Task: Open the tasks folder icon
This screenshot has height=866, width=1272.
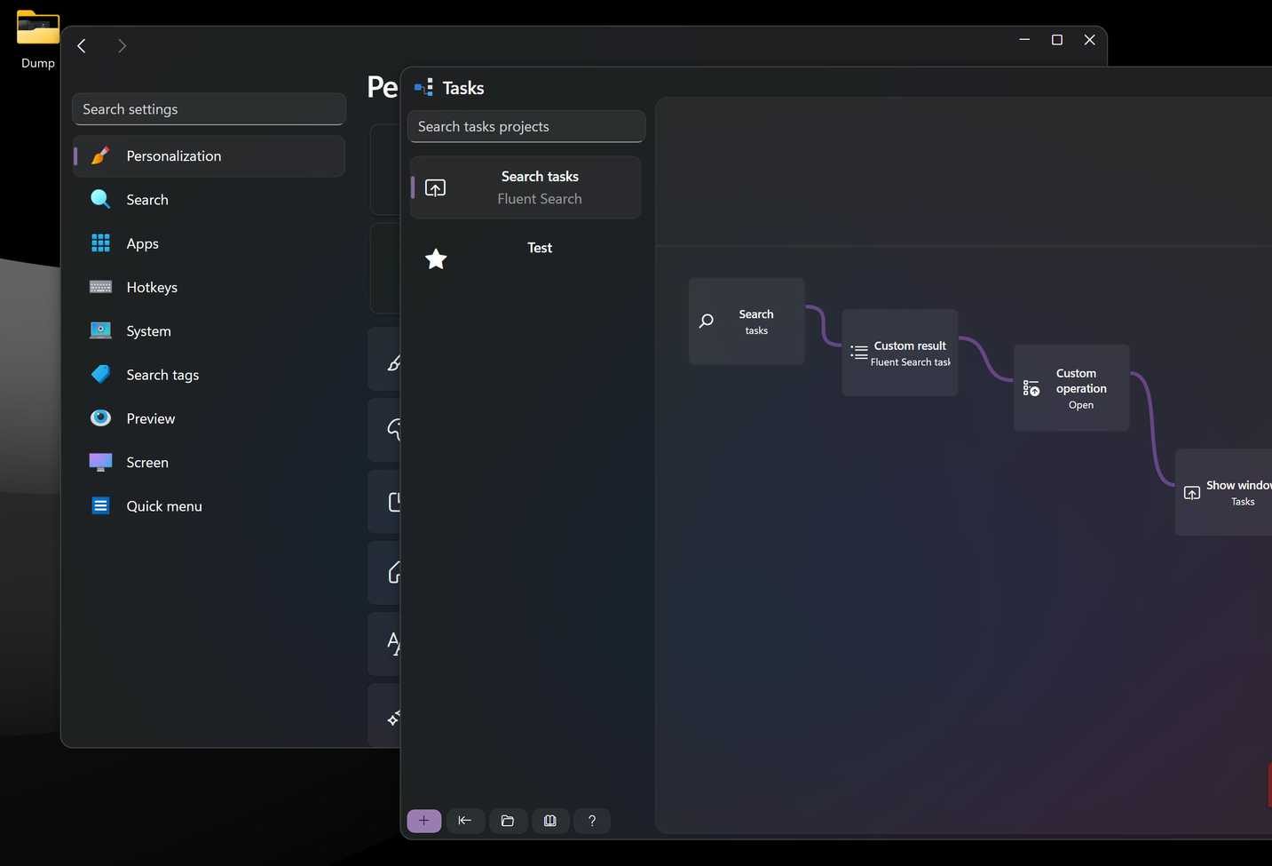Action: tap(507, 821)
